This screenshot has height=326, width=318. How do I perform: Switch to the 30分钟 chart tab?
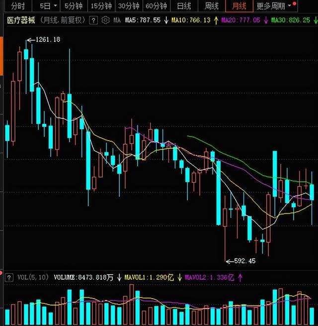[x=129, y=6]
